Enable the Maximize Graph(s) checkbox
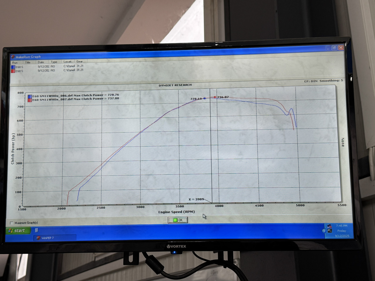Viewport: 375px width, 281px height. pos(12,223)
